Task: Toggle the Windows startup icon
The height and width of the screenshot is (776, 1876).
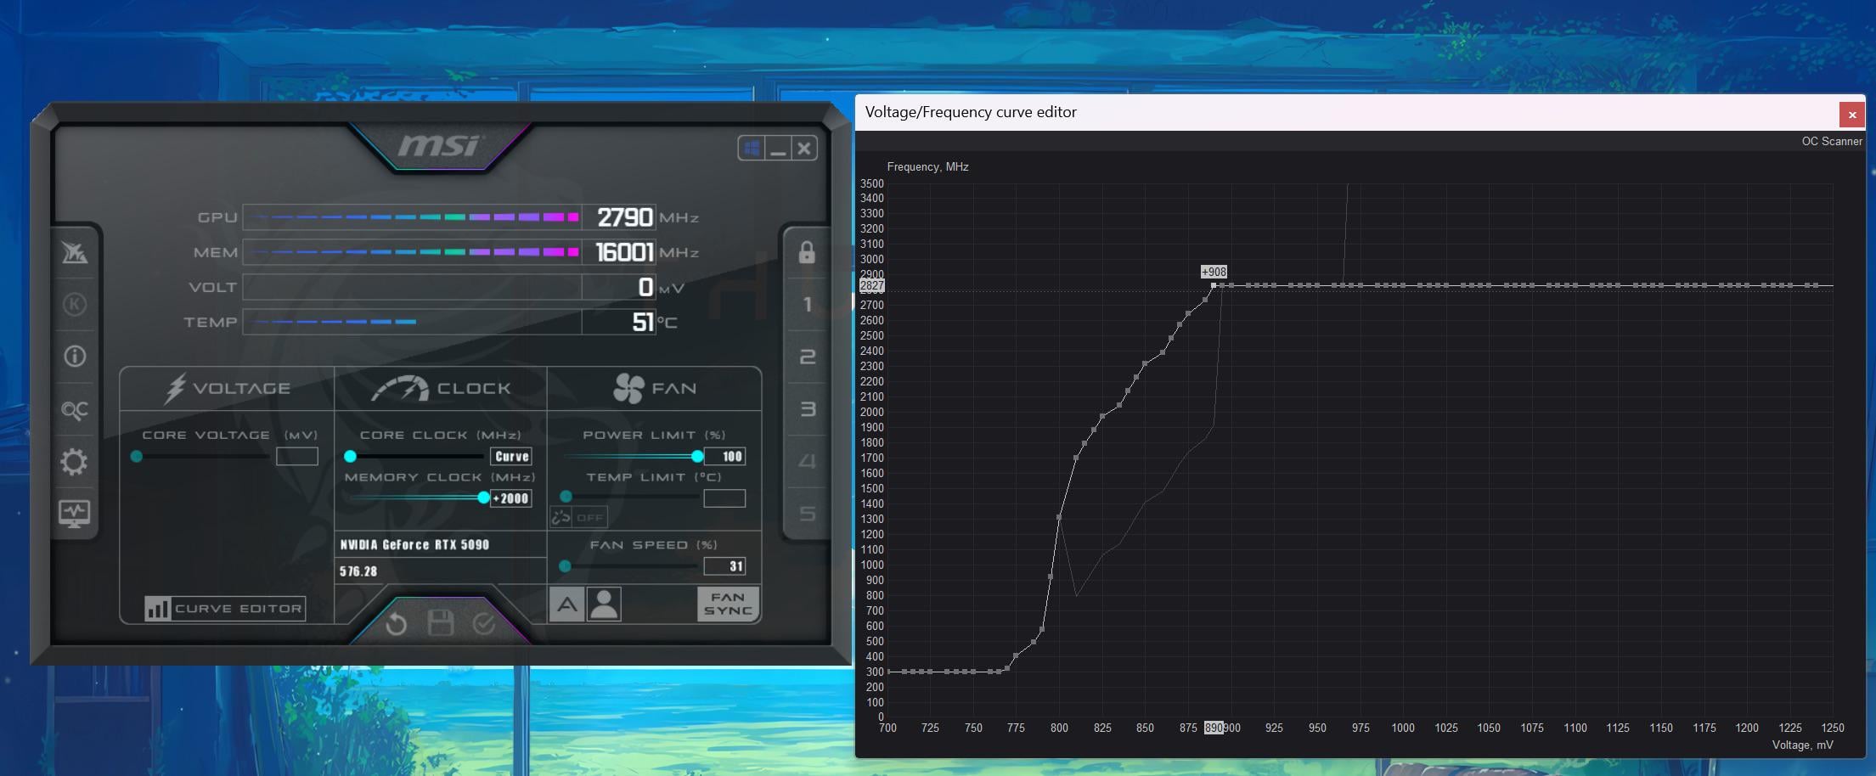Action: point(752,149)
